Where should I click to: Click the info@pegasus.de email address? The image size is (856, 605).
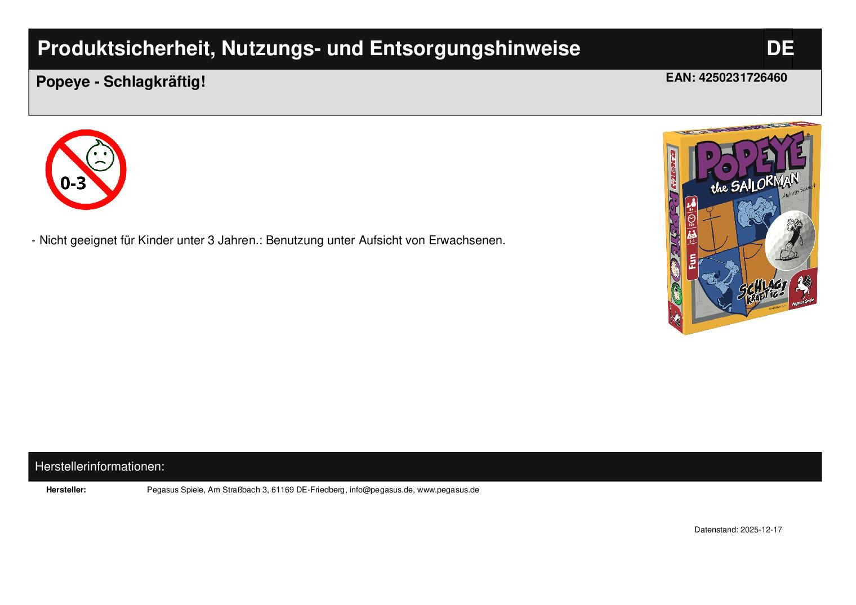[x=381, y=490]
